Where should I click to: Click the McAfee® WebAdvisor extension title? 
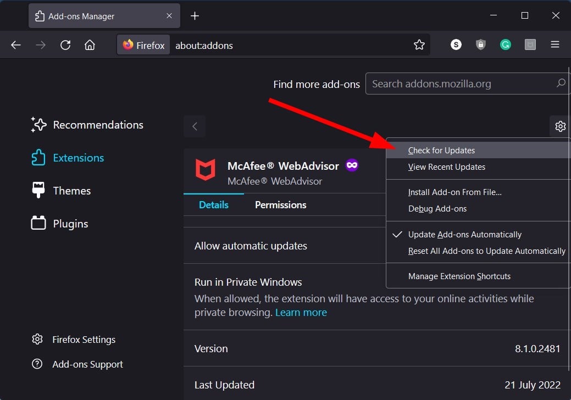284,166
